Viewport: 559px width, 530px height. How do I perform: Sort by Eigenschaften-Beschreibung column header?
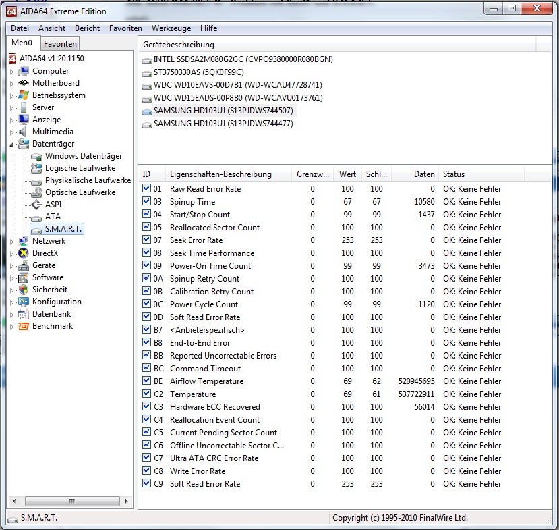[x=228, y=174]
